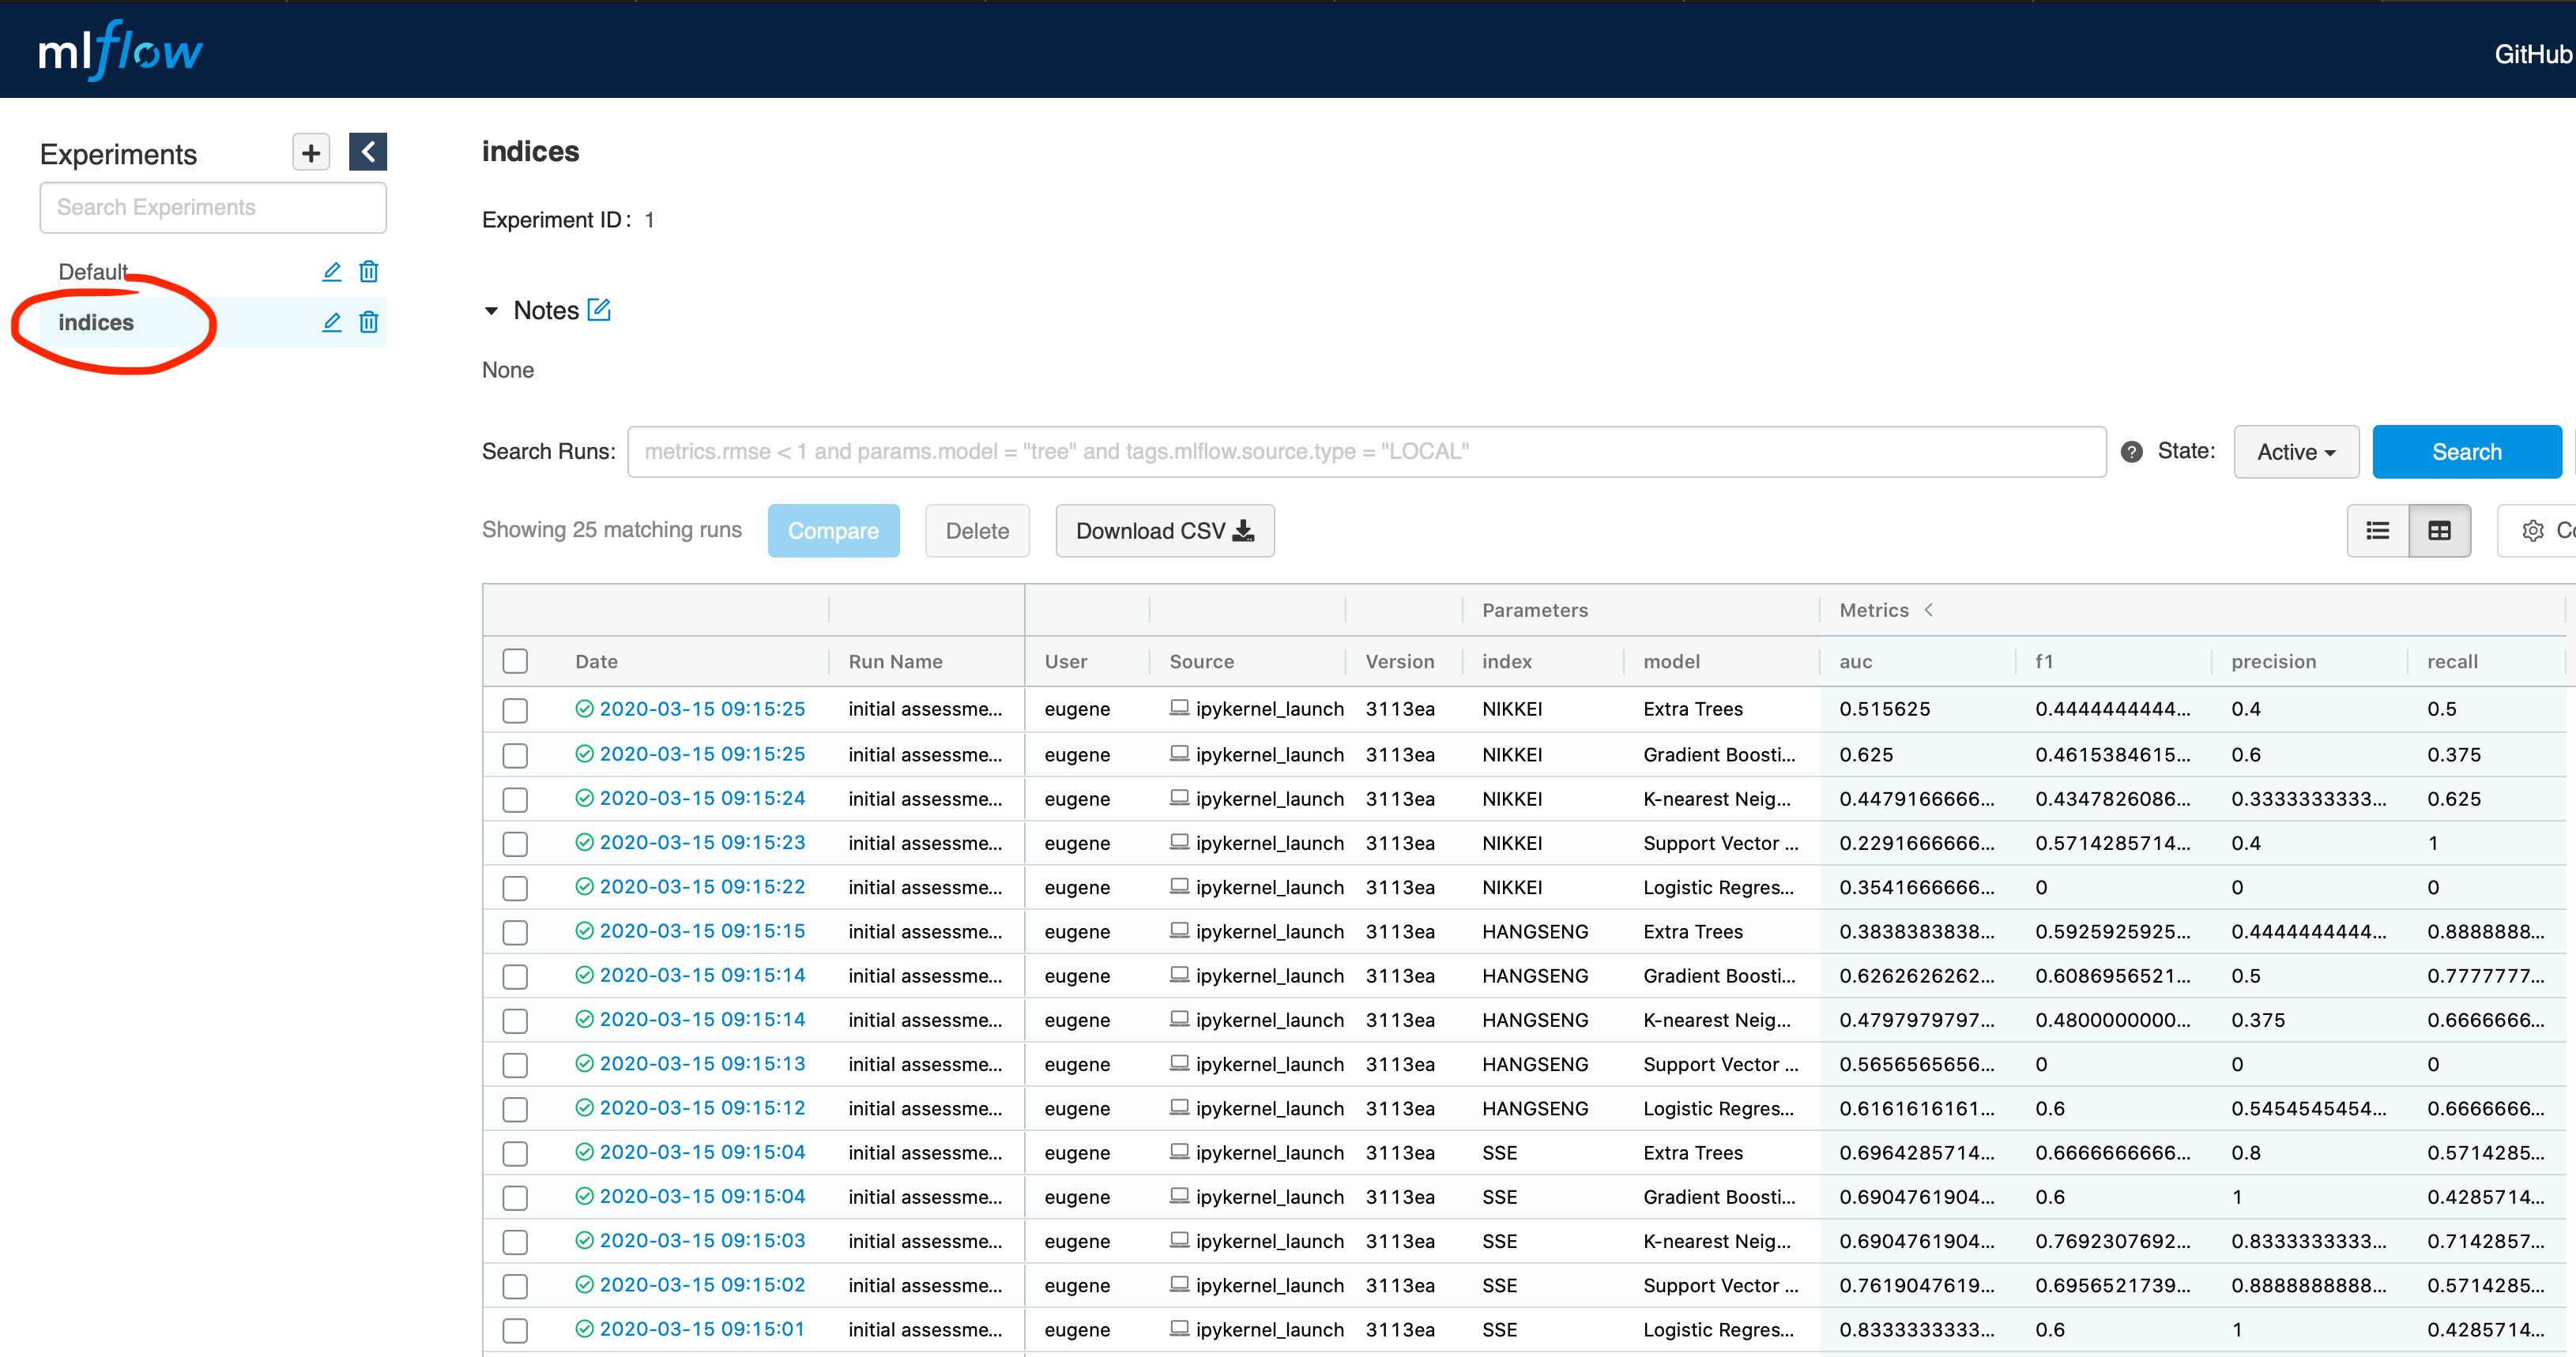This screenshot has width=2576, height=1357.
Task: Collapse the Metrics columns chevron
Action: coord(1929,610)
